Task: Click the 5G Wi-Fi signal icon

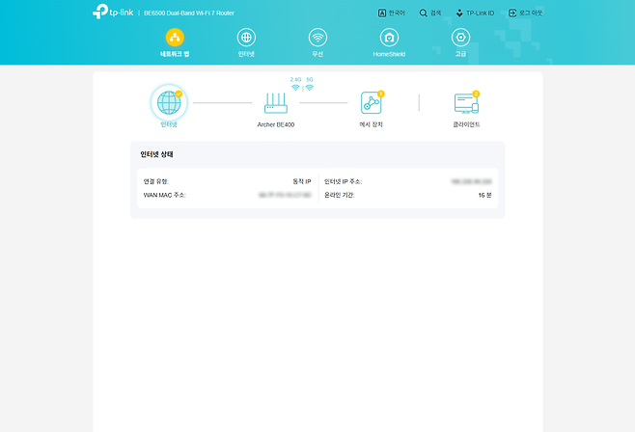Action: (310, 88)
